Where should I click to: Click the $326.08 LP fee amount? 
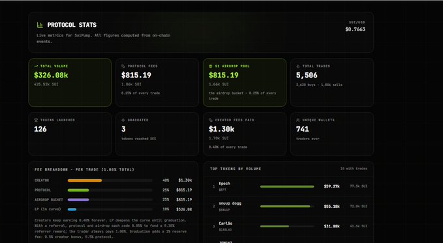coord(184,209)
